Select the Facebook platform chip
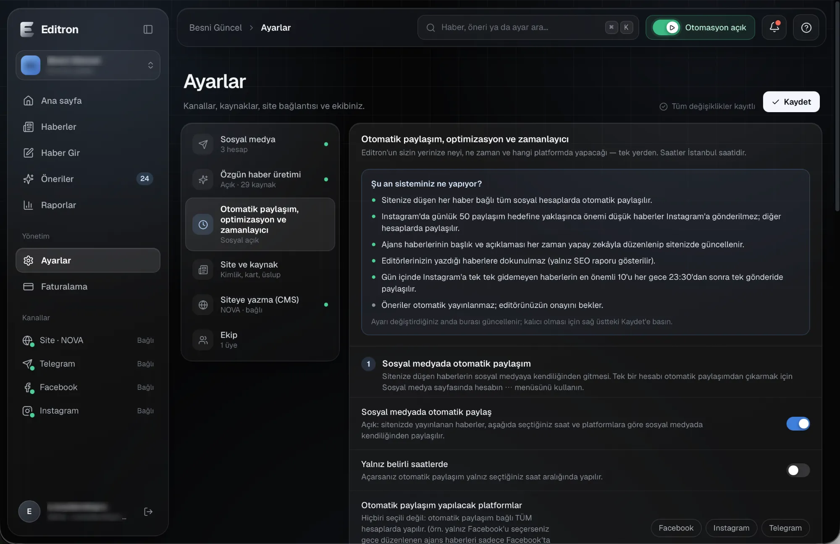 pos(676,528)
